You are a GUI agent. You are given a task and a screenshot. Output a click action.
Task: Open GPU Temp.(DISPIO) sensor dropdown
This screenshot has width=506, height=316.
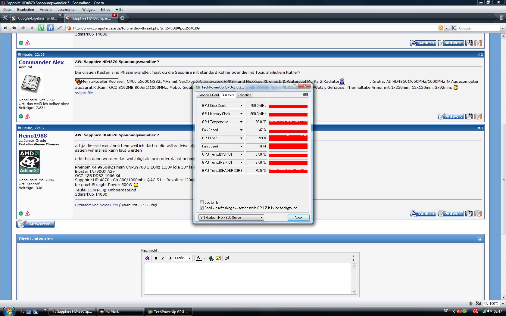pyautogui.click(x=241, y=154)
